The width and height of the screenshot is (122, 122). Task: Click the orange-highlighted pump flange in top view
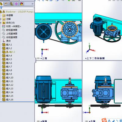pos(70,29)
